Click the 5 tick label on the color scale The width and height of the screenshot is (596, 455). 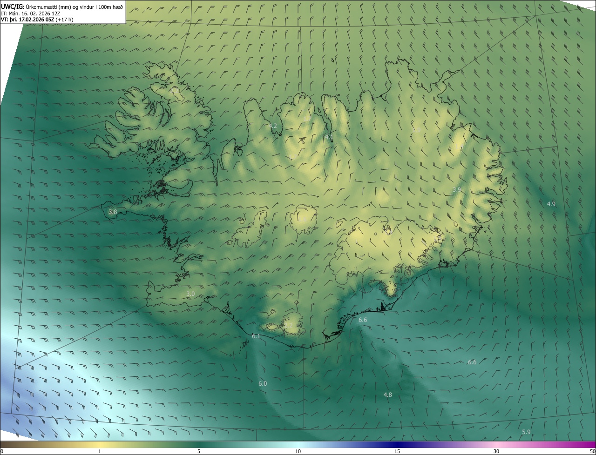click(x=199, y=451)
